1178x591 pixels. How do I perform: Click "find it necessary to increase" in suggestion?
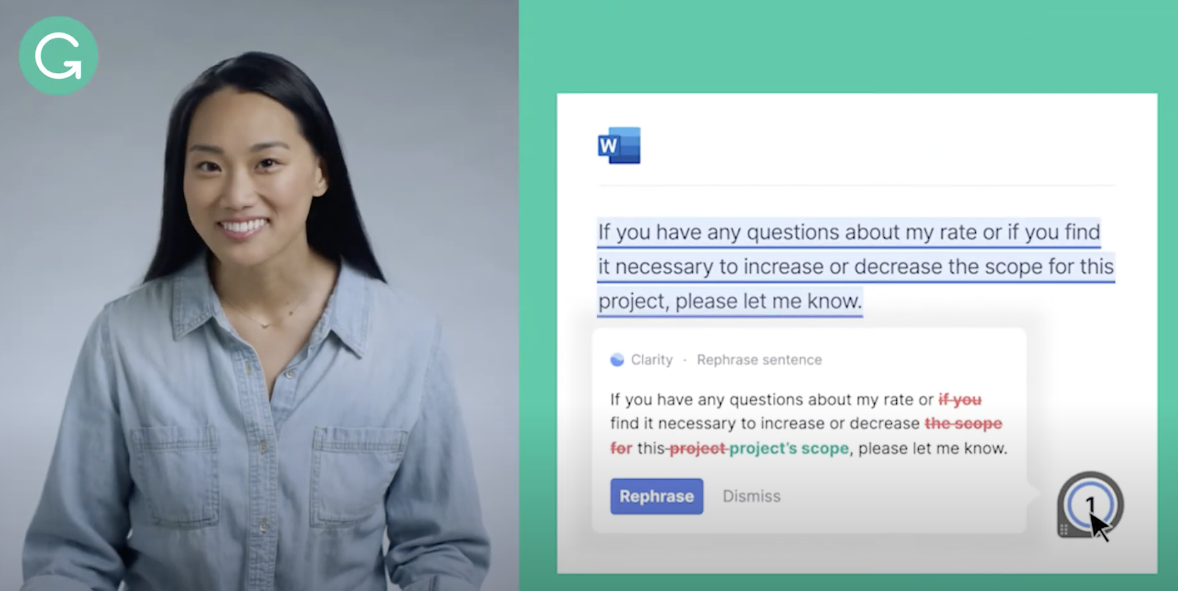[717, 424]
